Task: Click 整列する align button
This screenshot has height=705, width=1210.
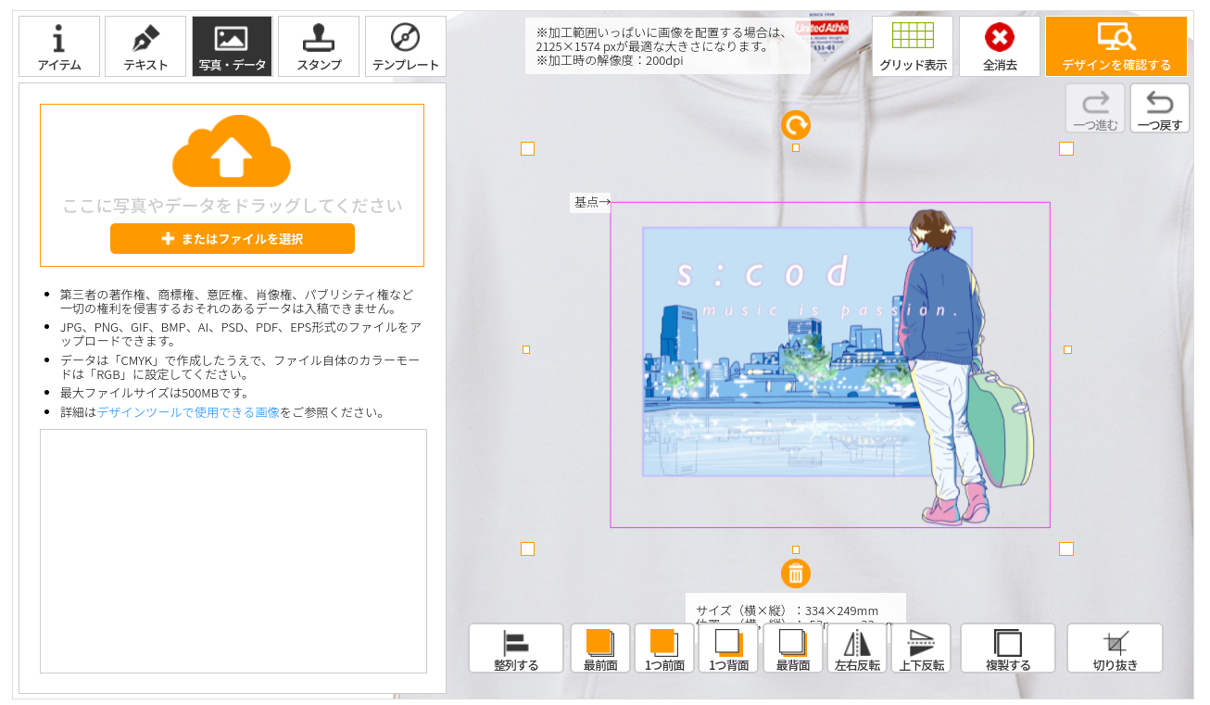Action: tap(516, 648)
